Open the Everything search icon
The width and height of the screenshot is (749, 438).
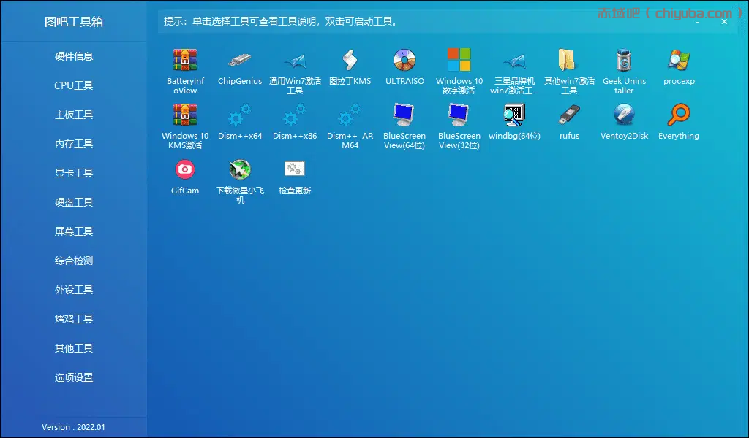pos(679,115)
